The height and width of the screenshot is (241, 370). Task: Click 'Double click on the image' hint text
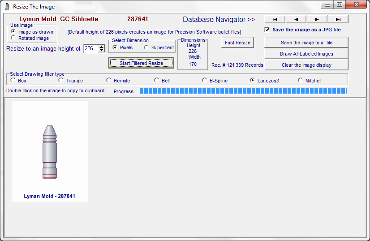click(55, 90)
